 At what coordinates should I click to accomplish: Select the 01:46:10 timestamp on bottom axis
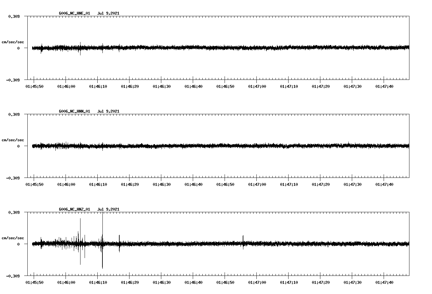(98, 282)
